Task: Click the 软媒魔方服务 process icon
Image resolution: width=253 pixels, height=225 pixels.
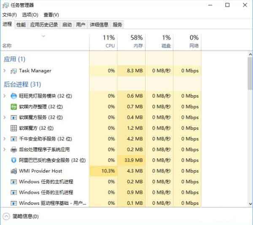Action: click(13, 118)
